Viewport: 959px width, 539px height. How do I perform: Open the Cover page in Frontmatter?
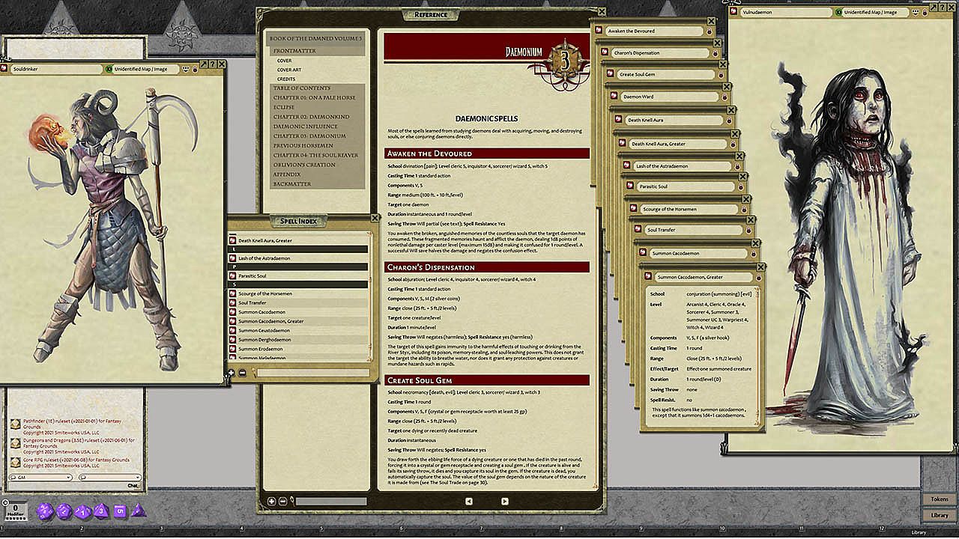click(x=285, y=61)
